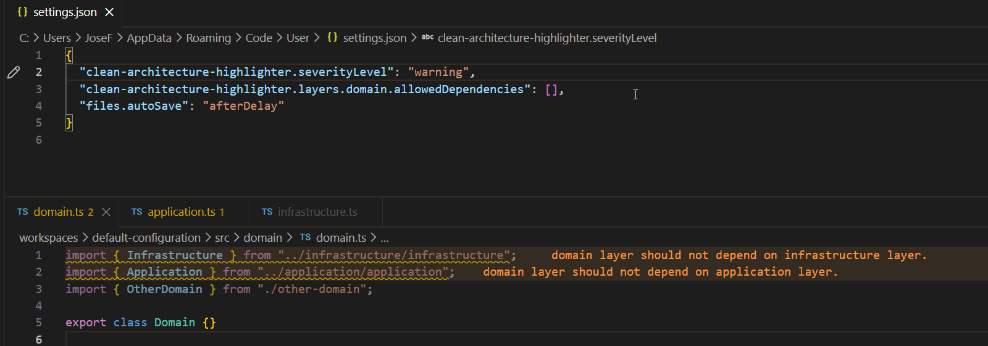The height and width of the screenshot is (346, 988).
Task: Open the domain folder breadcrumb segment
Action: (x=262, y=238)
